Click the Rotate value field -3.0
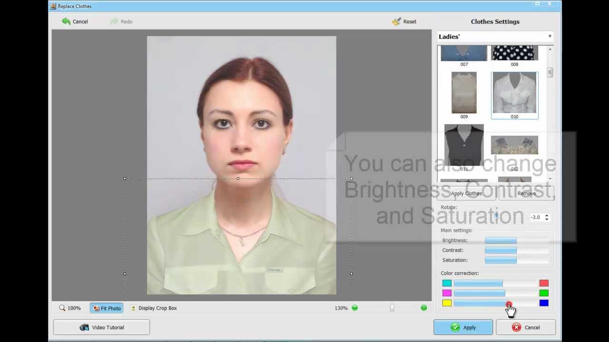The height and width of the screenshot is (342, 609). [x=536, y=217]
